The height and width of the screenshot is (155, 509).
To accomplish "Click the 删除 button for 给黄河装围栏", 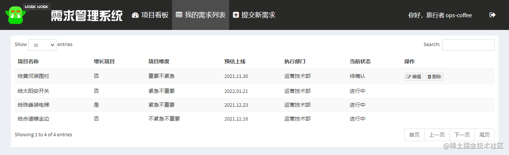I will [x=434, y=77].
